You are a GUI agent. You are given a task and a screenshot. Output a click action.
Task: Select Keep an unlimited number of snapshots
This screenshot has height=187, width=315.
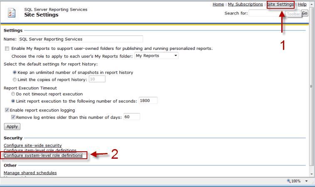[15, 72]
